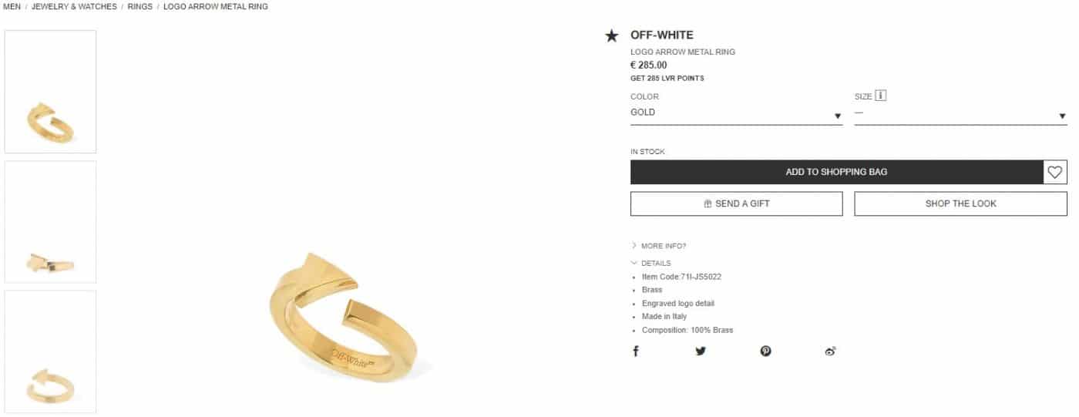Open the Rings breadcrumb link
The height and width of the screenshot is (417, 1079).
click(x=140, y=6)
